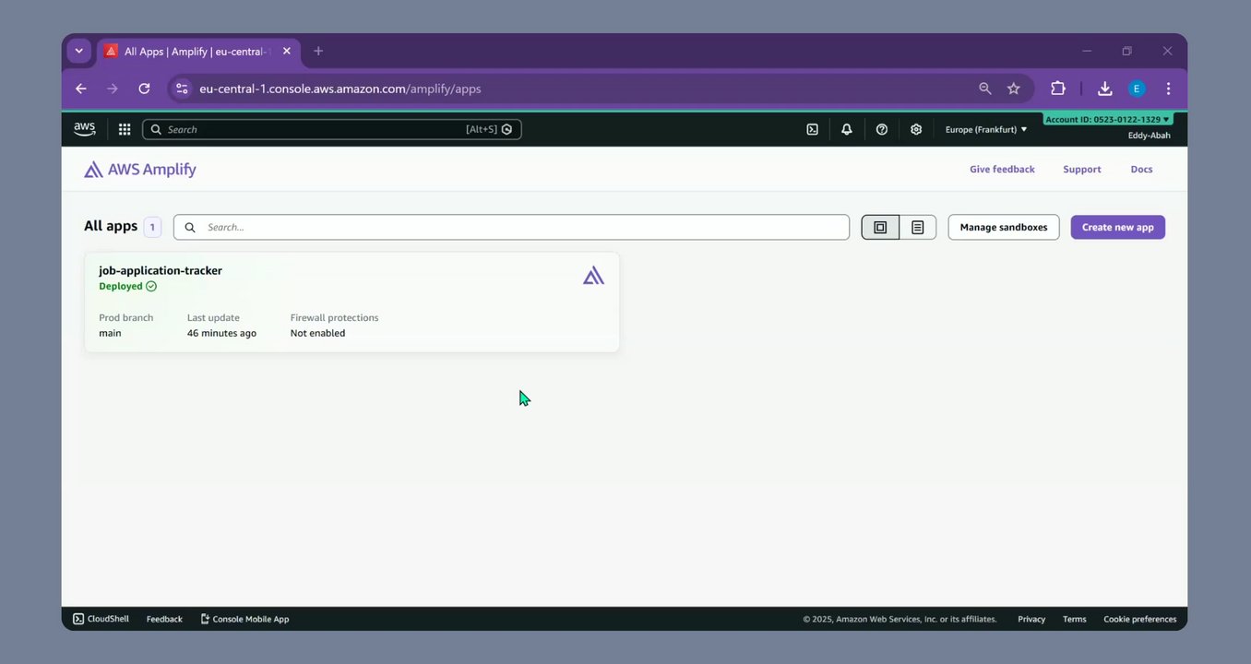Click Manage sandboxes button
The width and height of the screenshot is (1251, 664).
pyautogui.click(x=1004, y=227)
